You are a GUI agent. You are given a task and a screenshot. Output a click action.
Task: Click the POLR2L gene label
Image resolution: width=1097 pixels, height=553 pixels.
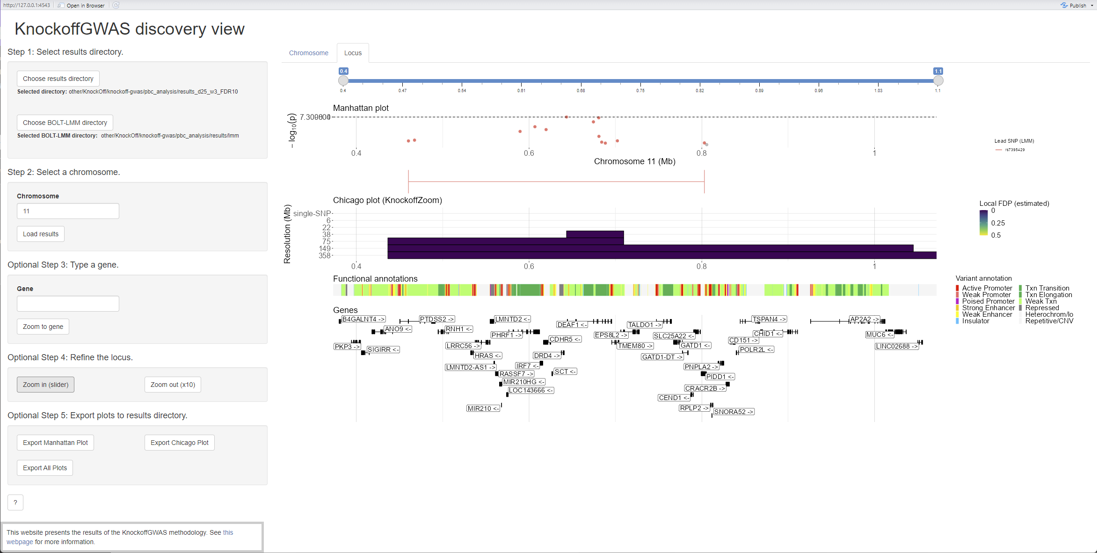[757, 349]
